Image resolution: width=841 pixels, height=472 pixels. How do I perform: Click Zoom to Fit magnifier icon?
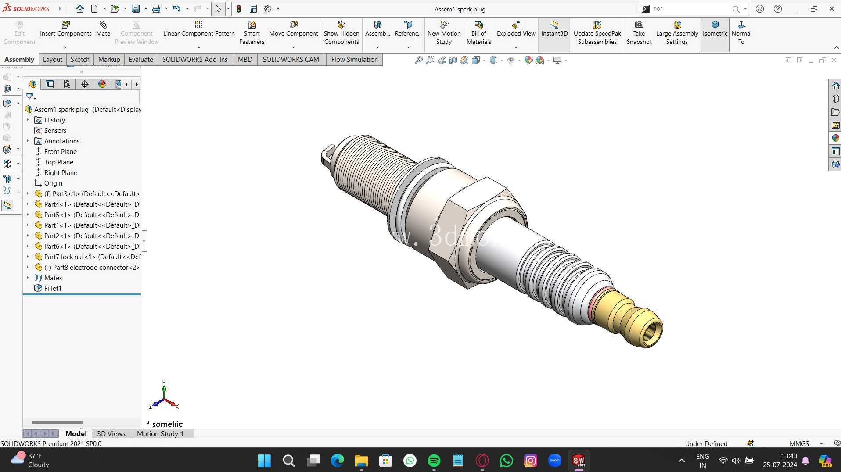[x=418, y=60]
